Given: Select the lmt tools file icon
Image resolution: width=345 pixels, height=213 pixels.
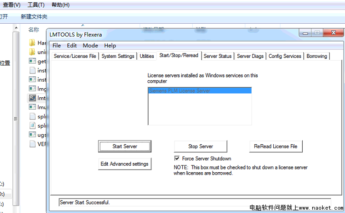Looking at the screenshot, I should (32, 98).
